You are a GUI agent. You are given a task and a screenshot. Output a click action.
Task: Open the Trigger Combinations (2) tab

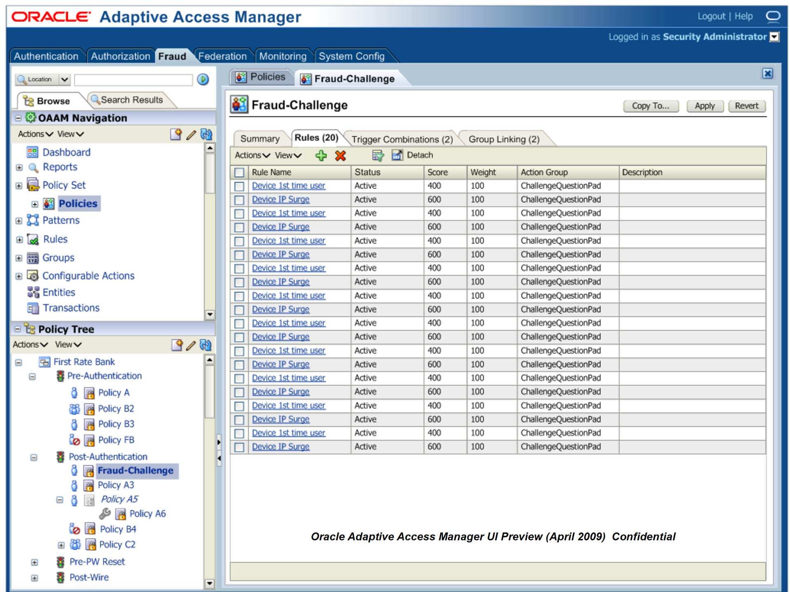pyautogui.click(x=402, y=139)
